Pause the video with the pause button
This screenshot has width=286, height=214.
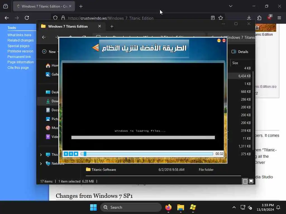71,154
